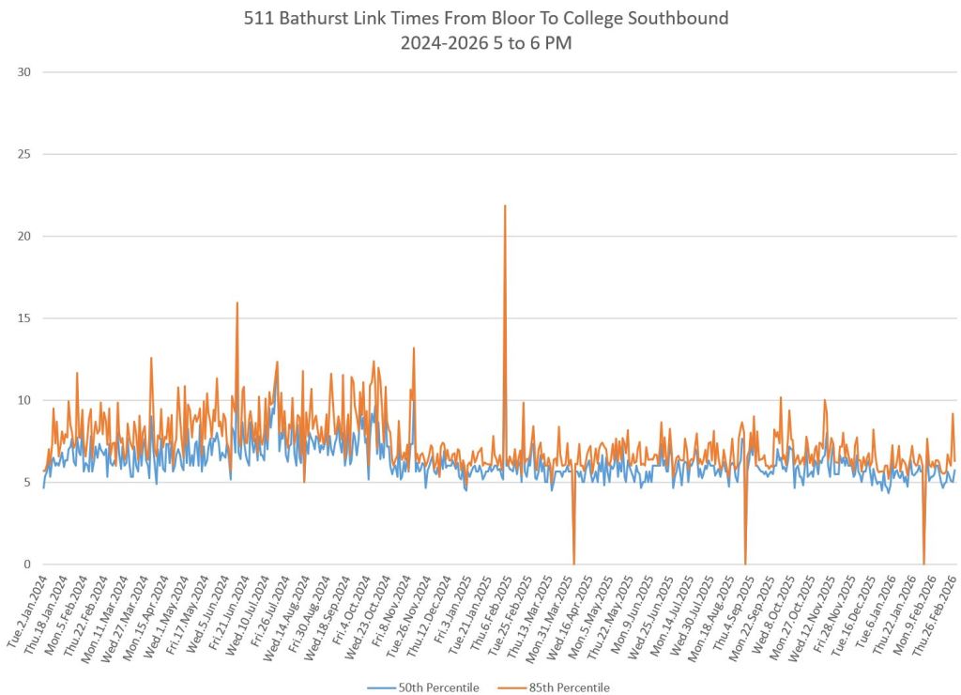961x695 pixels.
Task: Click the y-axis label 0
Action: [27, 564]
